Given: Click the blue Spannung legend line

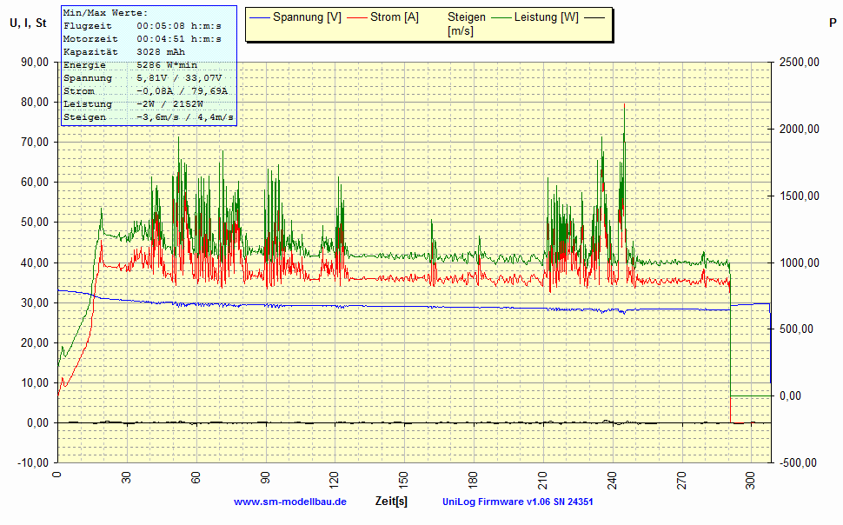Looking at the screenshot, I should point(260,17).
